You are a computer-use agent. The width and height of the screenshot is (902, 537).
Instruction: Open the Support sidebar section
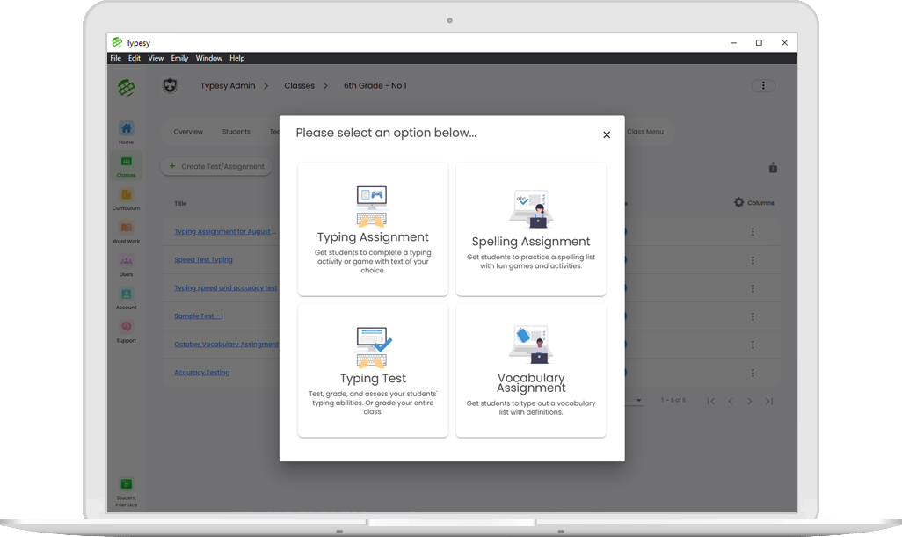(x=126, y=331)
